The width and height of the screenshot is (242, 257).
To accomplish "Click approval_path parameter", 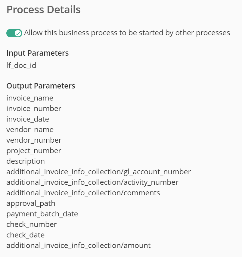I will (31, 203).
